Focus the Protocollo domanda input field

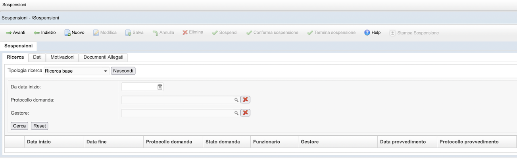point(177,100)
